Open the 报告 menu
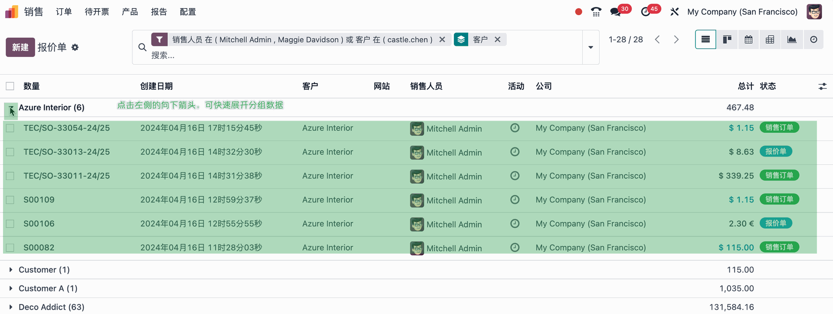 pos(159,12)
